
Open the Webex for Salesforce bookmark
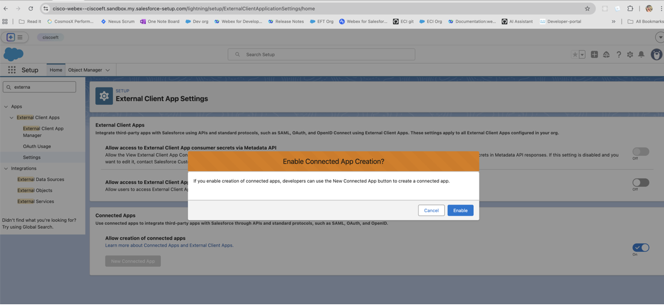[x=363, y=21]
